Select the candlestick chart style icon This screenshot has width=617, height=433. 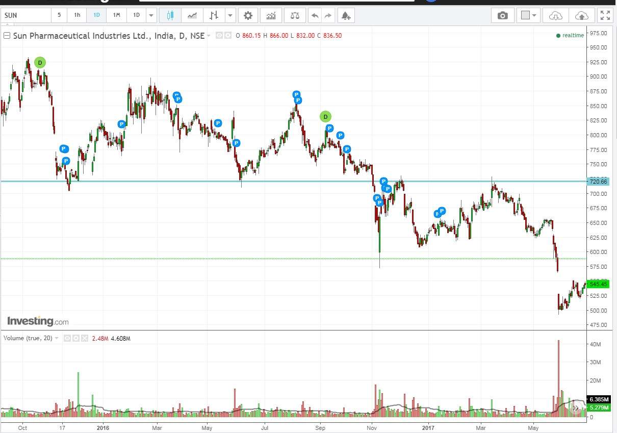(170, 15)
